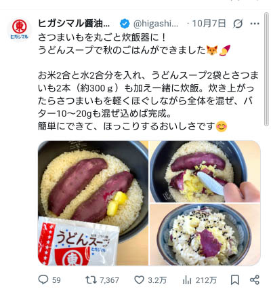The height and width of the screenshot is (293, 271).
Task: Open the udon soup packet photo
Action: click(x=93, y=203)
